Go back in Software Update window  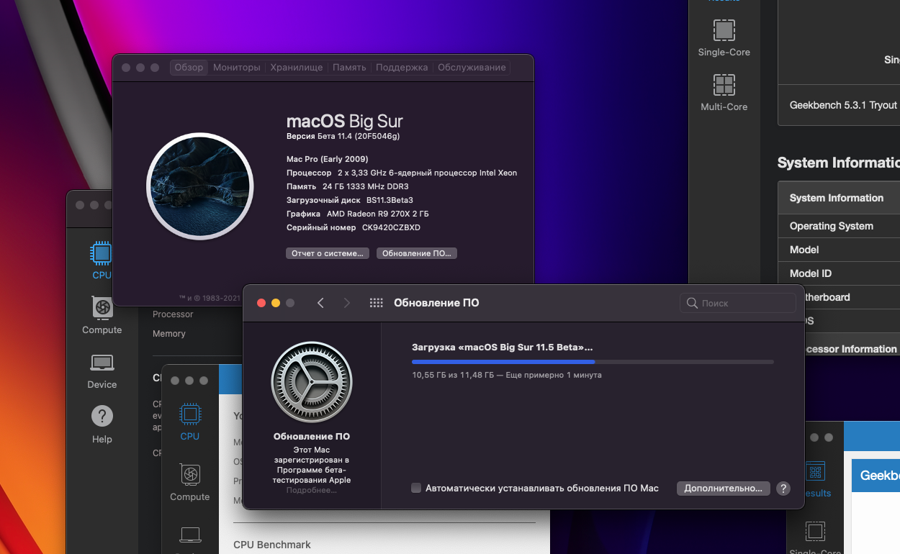320,303
